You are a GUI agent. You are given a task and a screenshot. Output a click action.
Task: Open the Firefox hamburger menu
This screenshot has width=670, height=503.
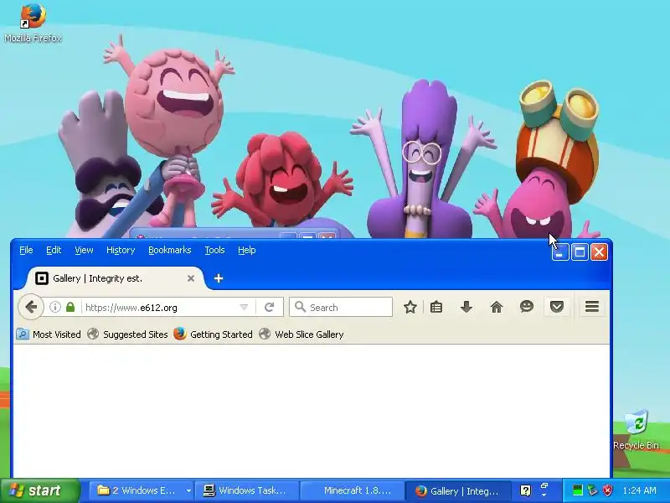point(592,307)
